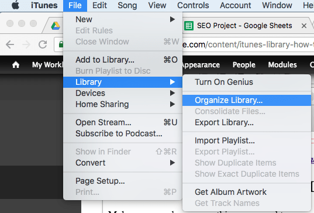
Task: Choose Subscribe to Podcast…
Action: click(123, 133)
